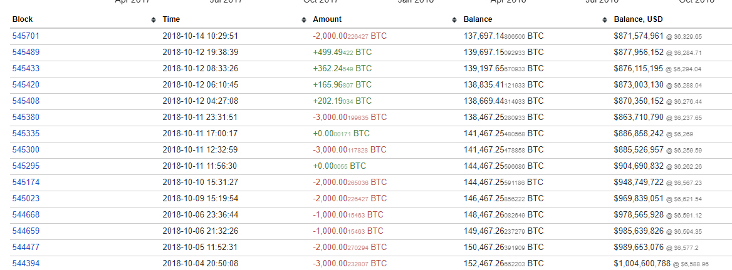The width and height of the screenshot is (732, 270).
Task: Go to block 545380
Action: pyautogui.click(x=26, y=117)
